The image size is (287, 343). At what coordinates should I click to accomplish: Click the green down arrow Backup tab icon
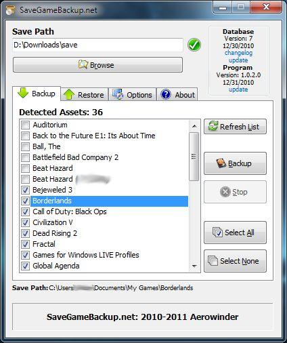[x=23, y=93]
